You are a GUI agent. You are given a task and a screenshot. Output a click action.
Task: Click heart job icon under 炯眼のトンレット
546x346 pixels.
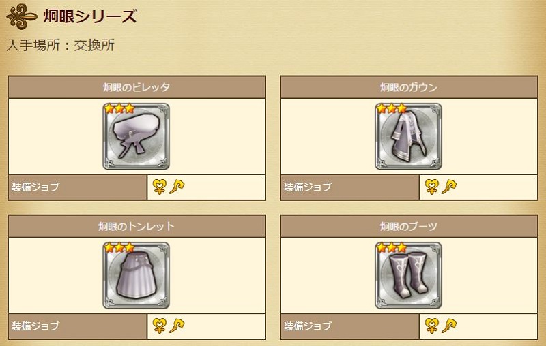160,326
